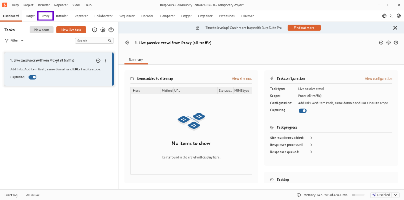The height and width of the screenshot is (200, 404).
Task: Click magnifier icon in the search box
Action: pyautogui.click(x=110, y=41)
